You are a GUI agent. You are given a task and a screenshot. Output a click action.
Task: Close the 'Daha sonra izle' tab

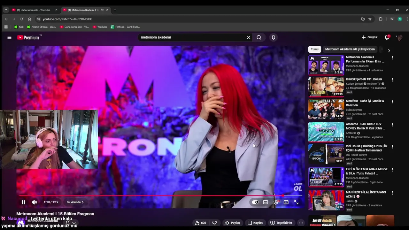(56, 10)
